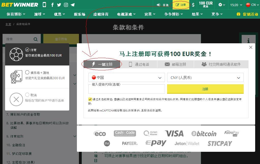Click the top 注册 register button

181,5
